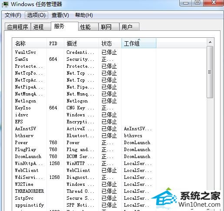Maximize the Task Manager window
224x211 pixels.
click(x=198, y=3)
